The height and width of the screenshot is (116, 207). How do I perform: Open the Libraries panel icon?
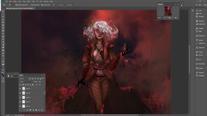197,40
